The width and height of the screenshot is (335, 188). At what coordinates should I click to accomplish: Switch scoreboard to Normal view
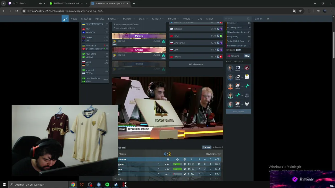click(206, 147)
